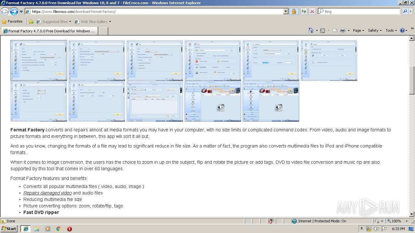Open the second screenshot thumbnail in top row
This screenshot has height=233, width=415.
97,61
